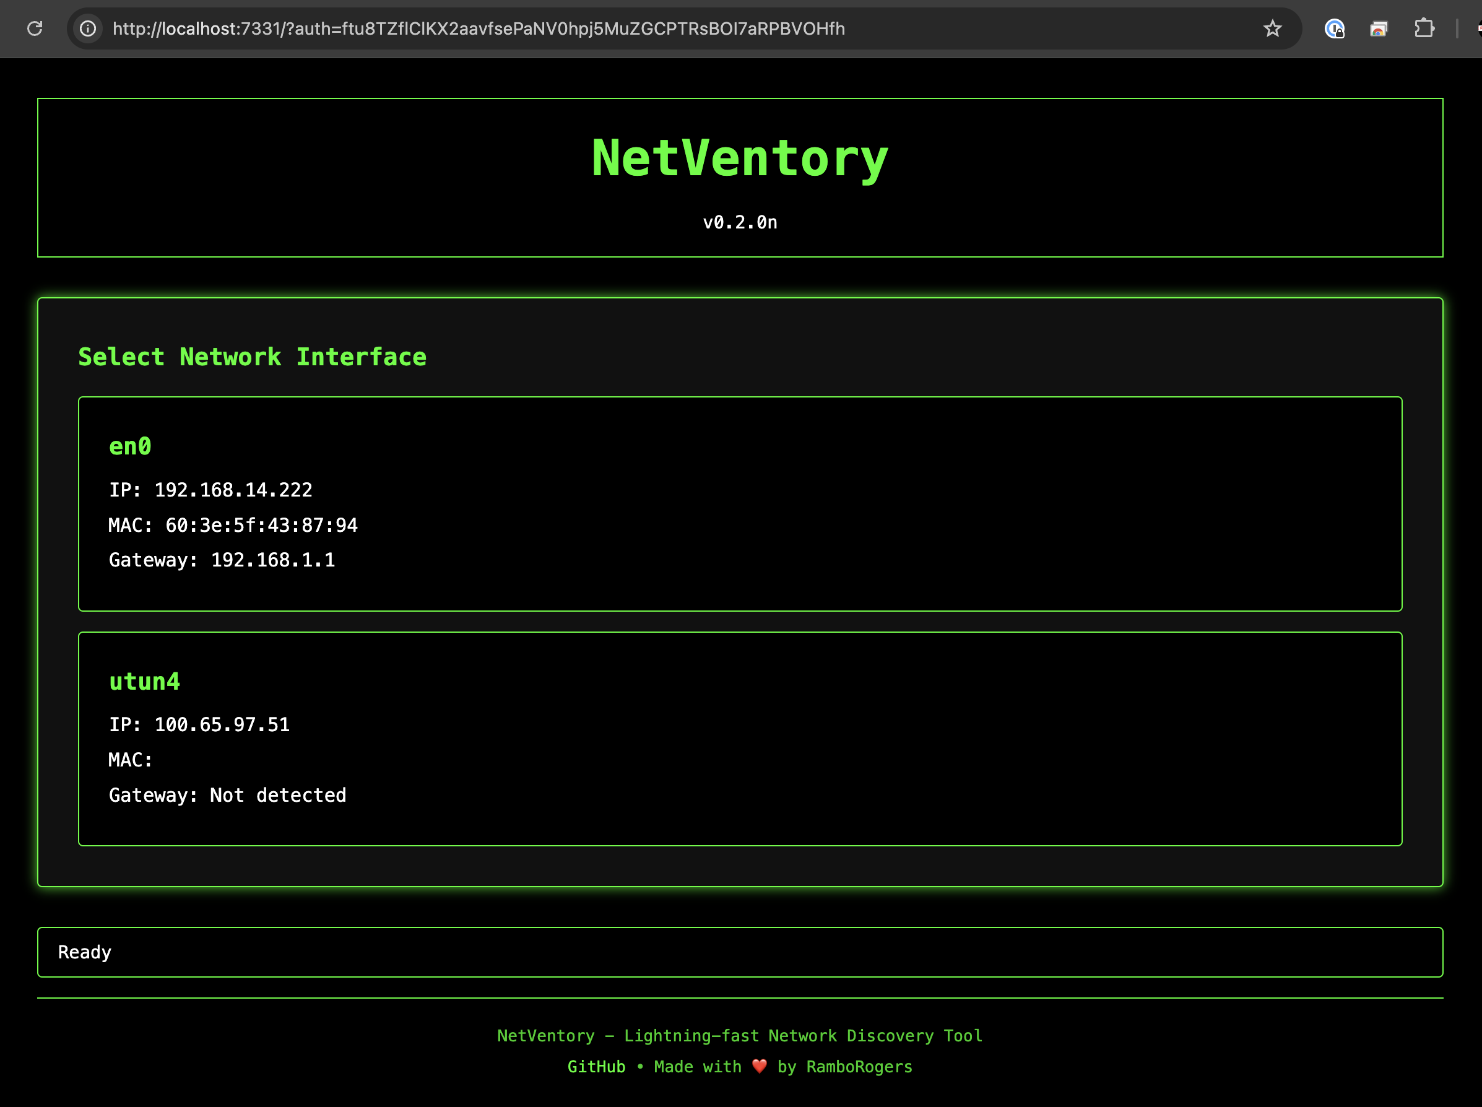Open the password manager extension icon
The image size is (1482, 1107).
(x=1334, y=28)
